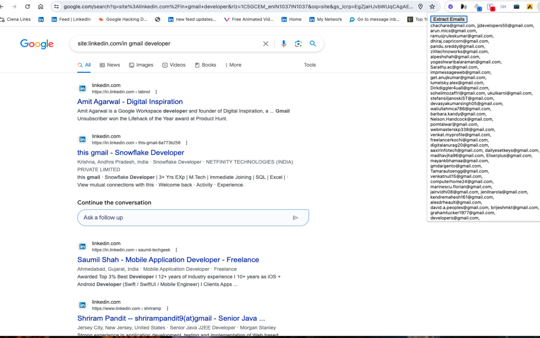This screenshot has width=540, height=338.
Task: Switch to the News tab
Action: [x=110, y=65]
